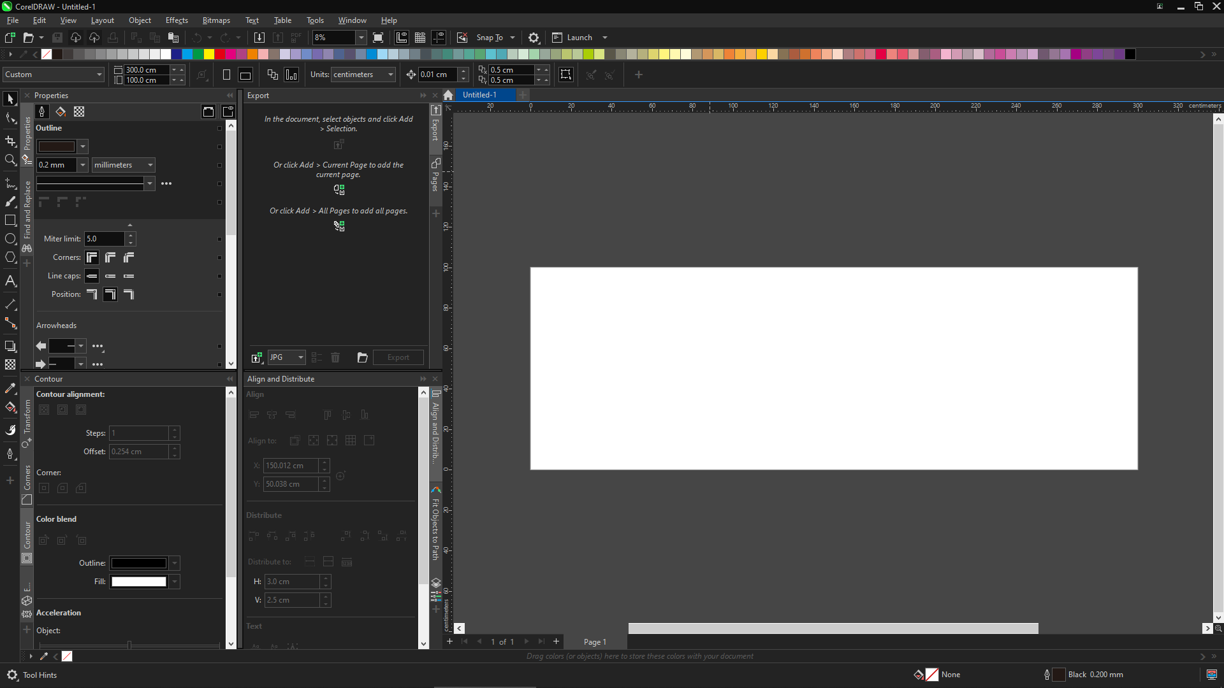
Task: Choose the Polygon tool
Action: [x=10, y=257]
